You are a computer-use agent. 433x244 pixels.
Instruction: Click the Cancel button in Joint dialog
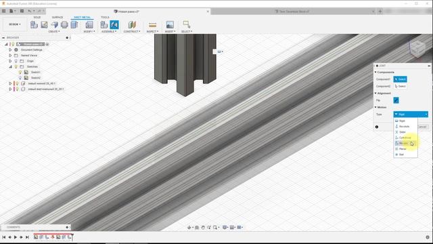[x=422, y=127]
